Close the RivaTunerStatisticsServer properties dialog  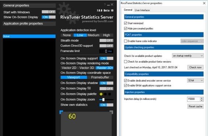tap(204, 3)
